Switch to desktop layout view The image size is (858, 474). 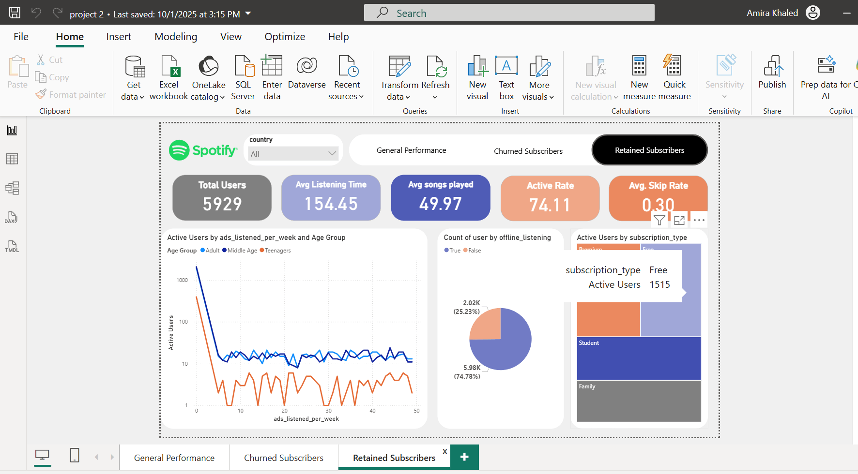click(x=43, y=455)
